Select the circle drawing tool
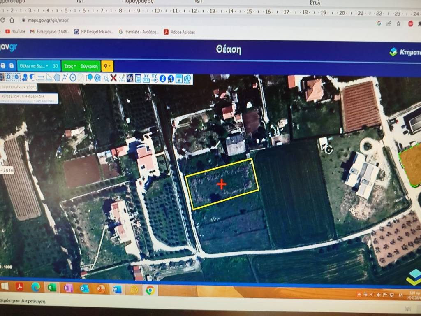421x316 pixels. click(x=73, y=77)
